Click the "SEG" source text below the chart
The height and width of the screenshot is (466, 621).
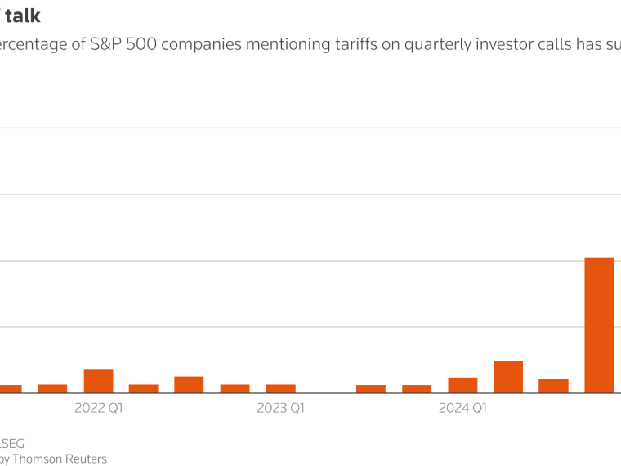pyautogui.click(x=12, y=444)
